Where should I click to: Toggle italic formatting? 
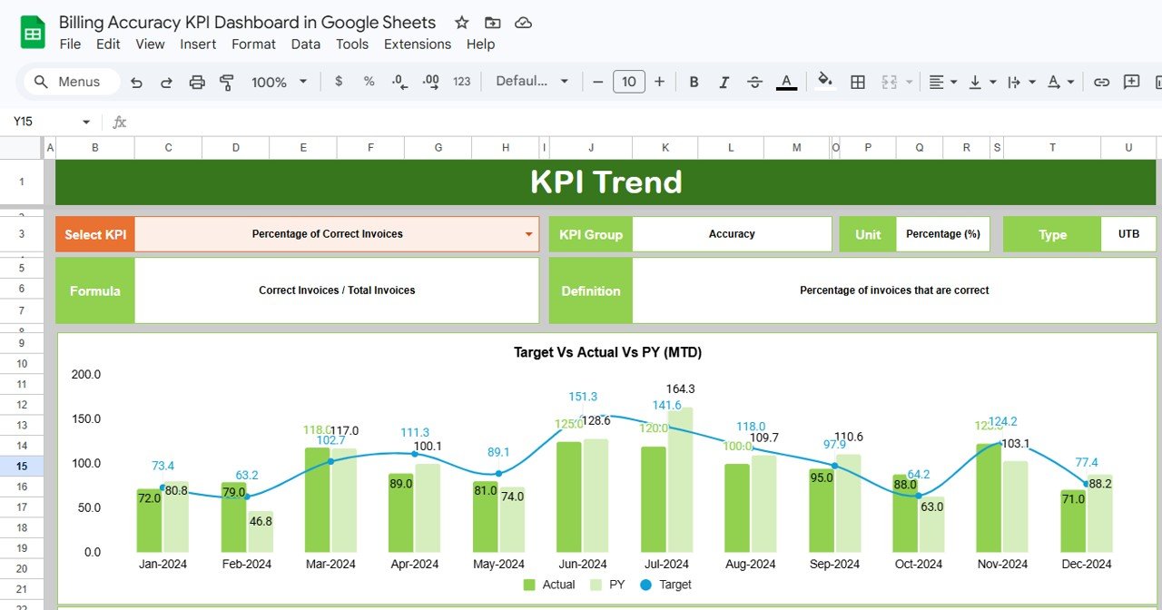click(723, 82)
